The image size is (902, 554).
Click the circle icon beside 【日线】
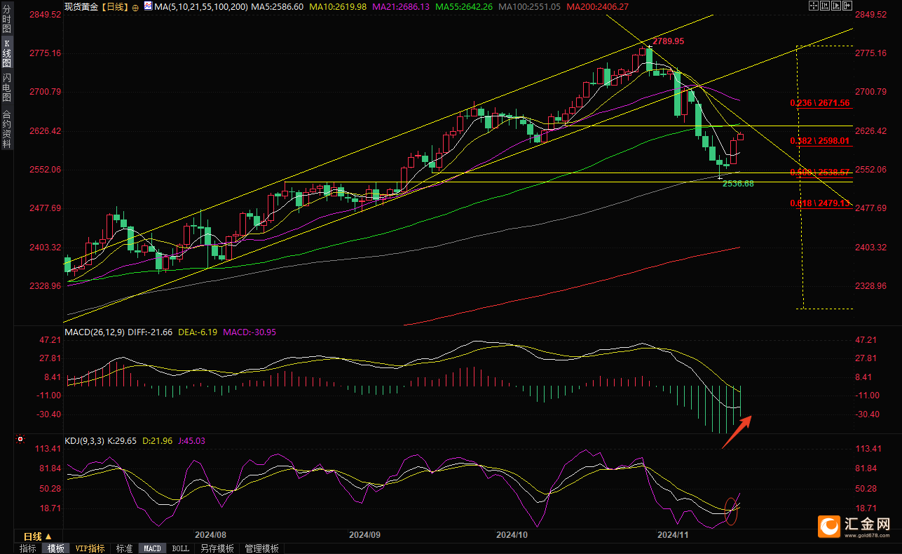pos(135,7)
